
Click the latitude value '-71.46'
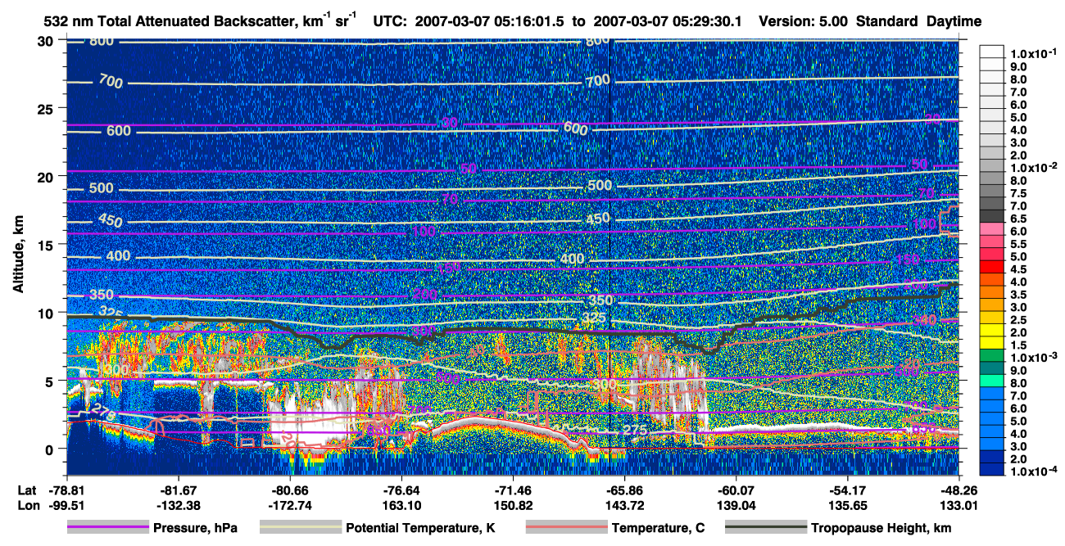tap(513, 490)
